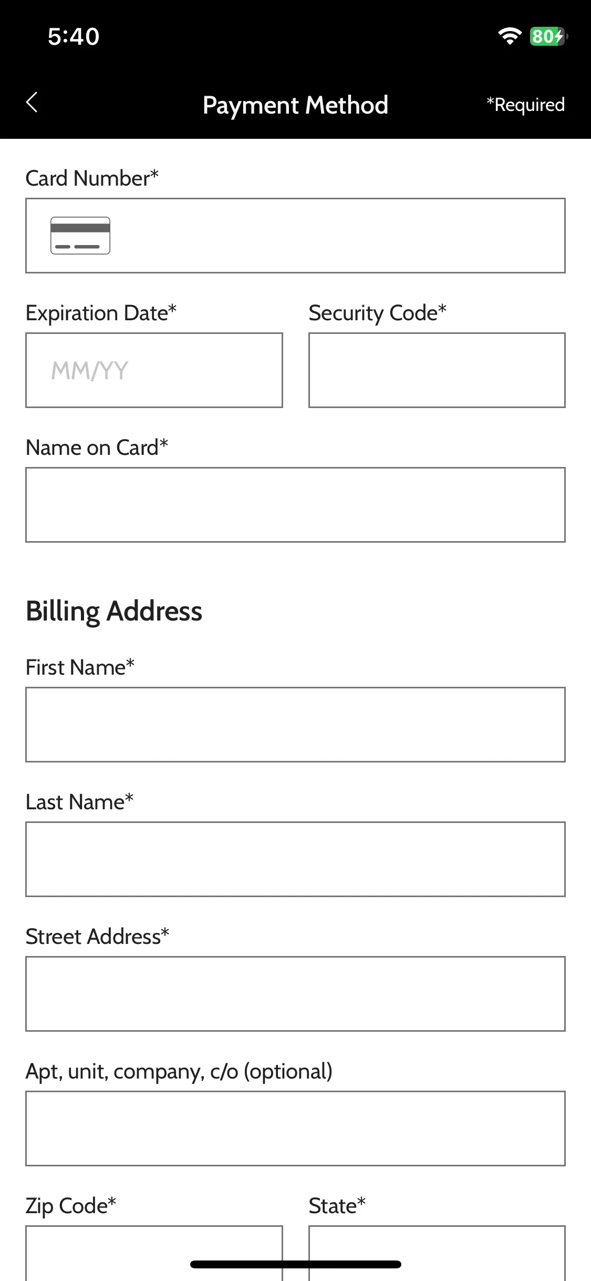The height and width of the screenshot is (1281, 591).
Task: Open the State selection field
Action: coord(437,1254)
